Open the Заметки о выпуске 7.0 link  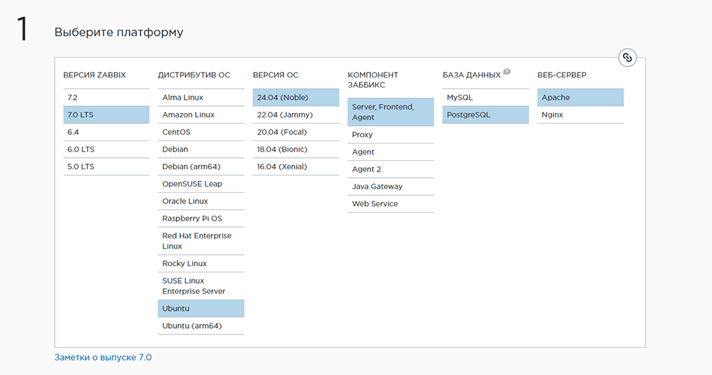click(x=103, y=358)
